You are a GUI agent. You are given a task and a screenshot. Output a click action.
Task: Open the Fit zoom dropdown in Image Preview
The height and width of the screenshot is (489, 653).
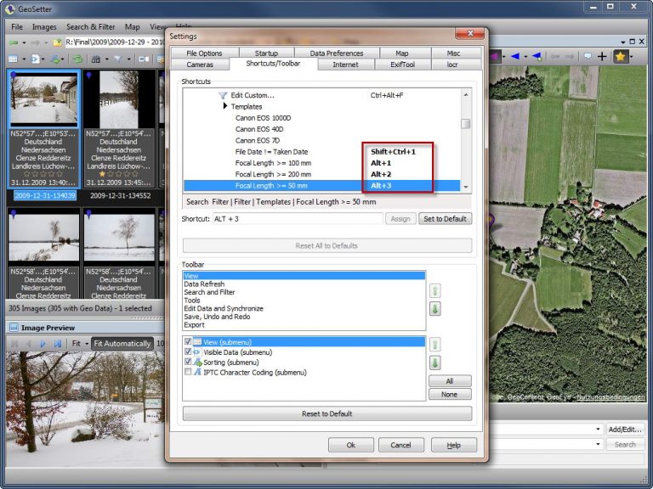coord(84,344)
